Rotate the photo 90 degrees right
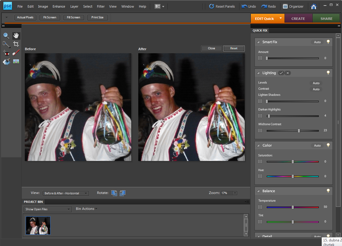This screenshot has width=342, height=246. (123, 193)
